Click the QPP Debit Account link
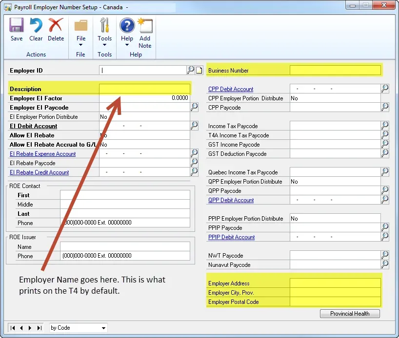 tap(231, 200)
